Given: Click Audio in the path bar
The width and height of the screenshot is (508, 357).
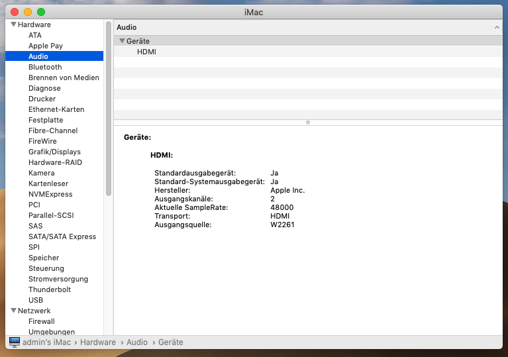Looking at the screenshot, I should 136,342.
